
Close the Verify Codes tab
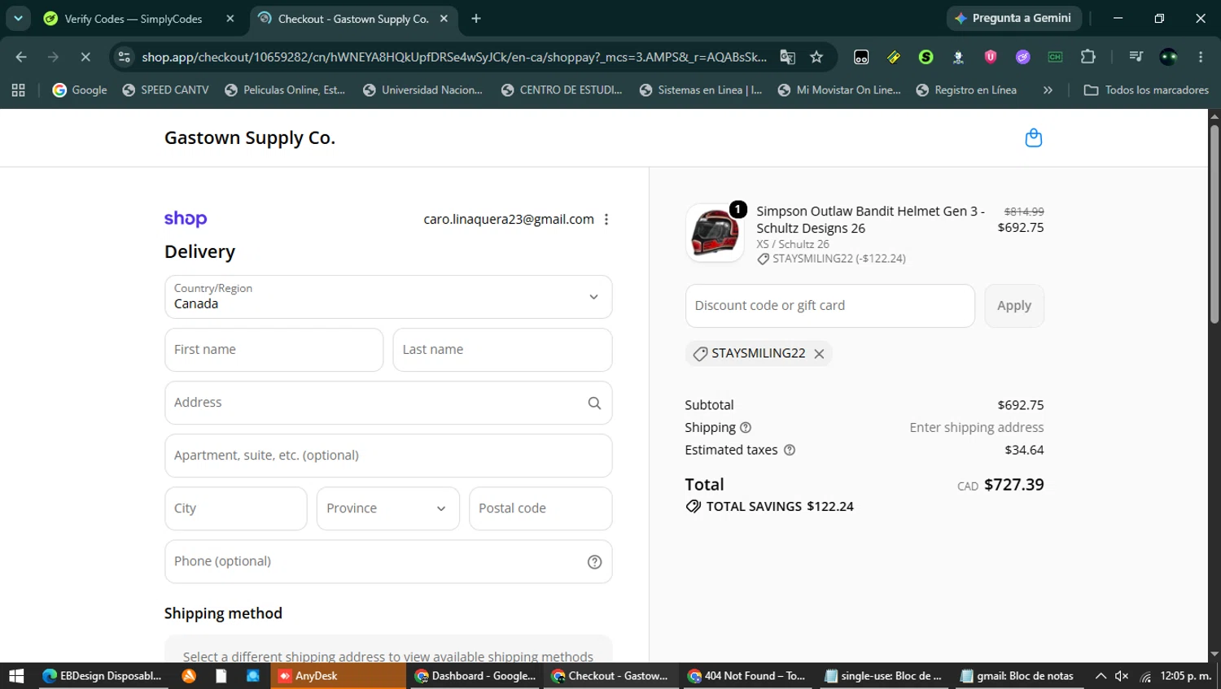tap(230, 19)
